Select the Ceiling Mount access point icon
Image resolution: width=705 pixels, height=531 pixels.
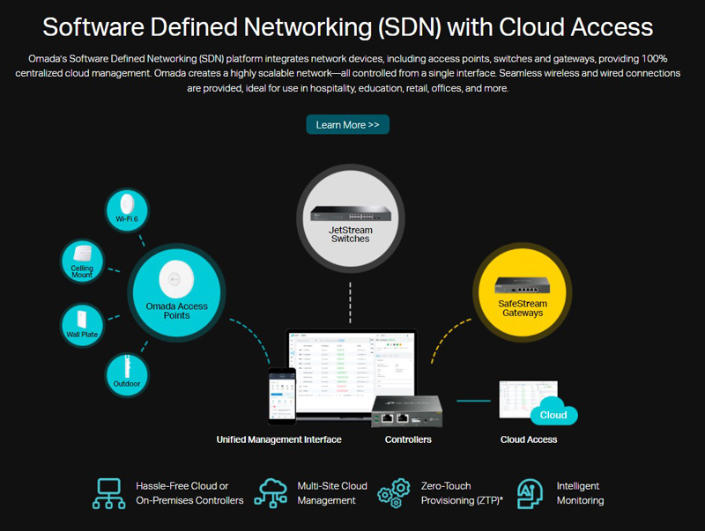point(82,262)
